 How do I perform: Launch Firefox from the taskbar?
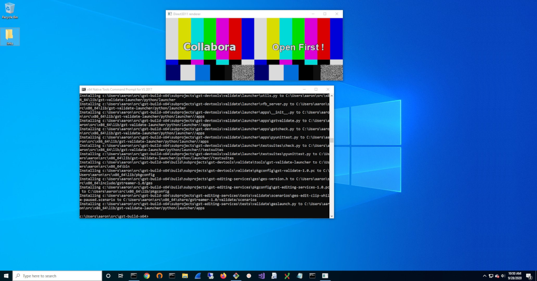point(223,276)
